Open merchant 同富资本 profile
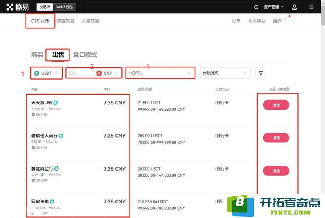Viewport: 325px width, 218px height. click(40, 201)
